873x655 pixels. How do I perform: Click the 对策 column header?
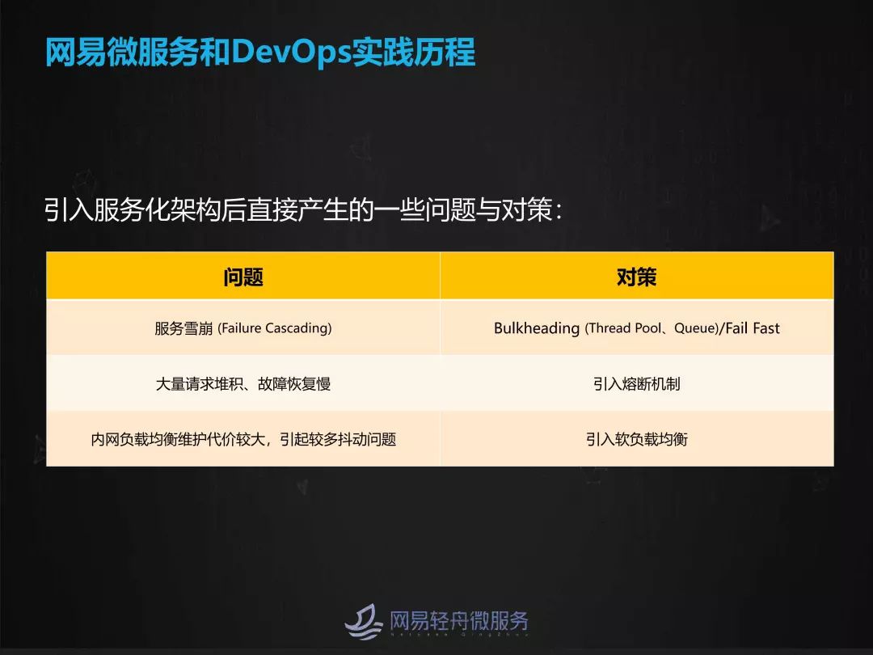pyautogui.click(x=637, y=277)
